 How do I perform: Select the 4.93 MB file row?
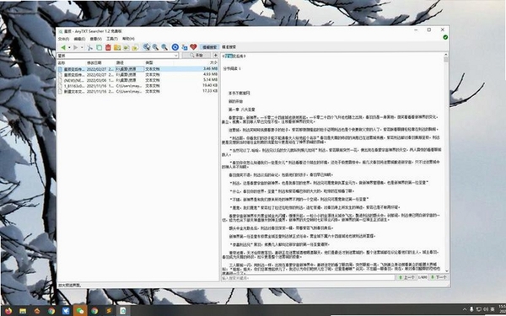[137, 74]
